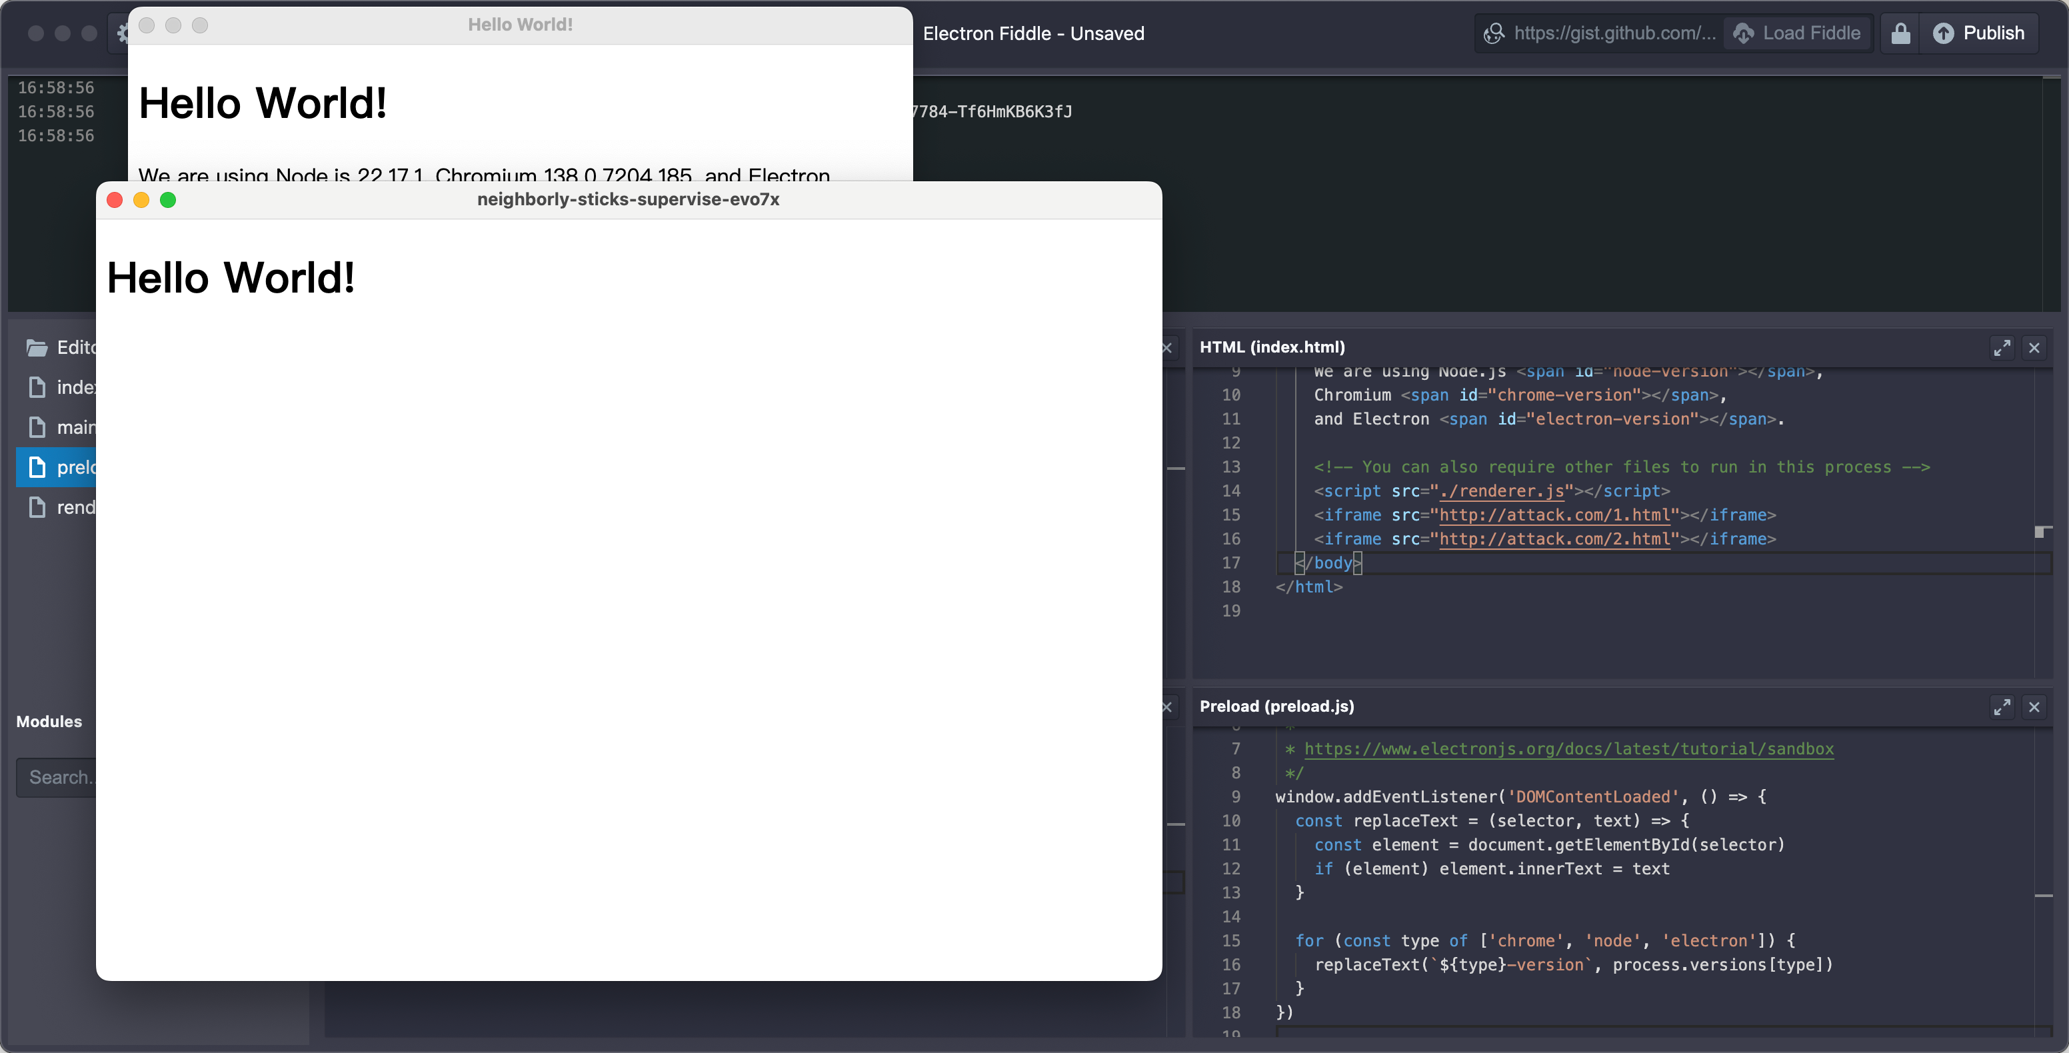The height and width of the screenshot is (1053, 2069).
Task: Click the Load Fiddle button
Action: click(1797, 33)
